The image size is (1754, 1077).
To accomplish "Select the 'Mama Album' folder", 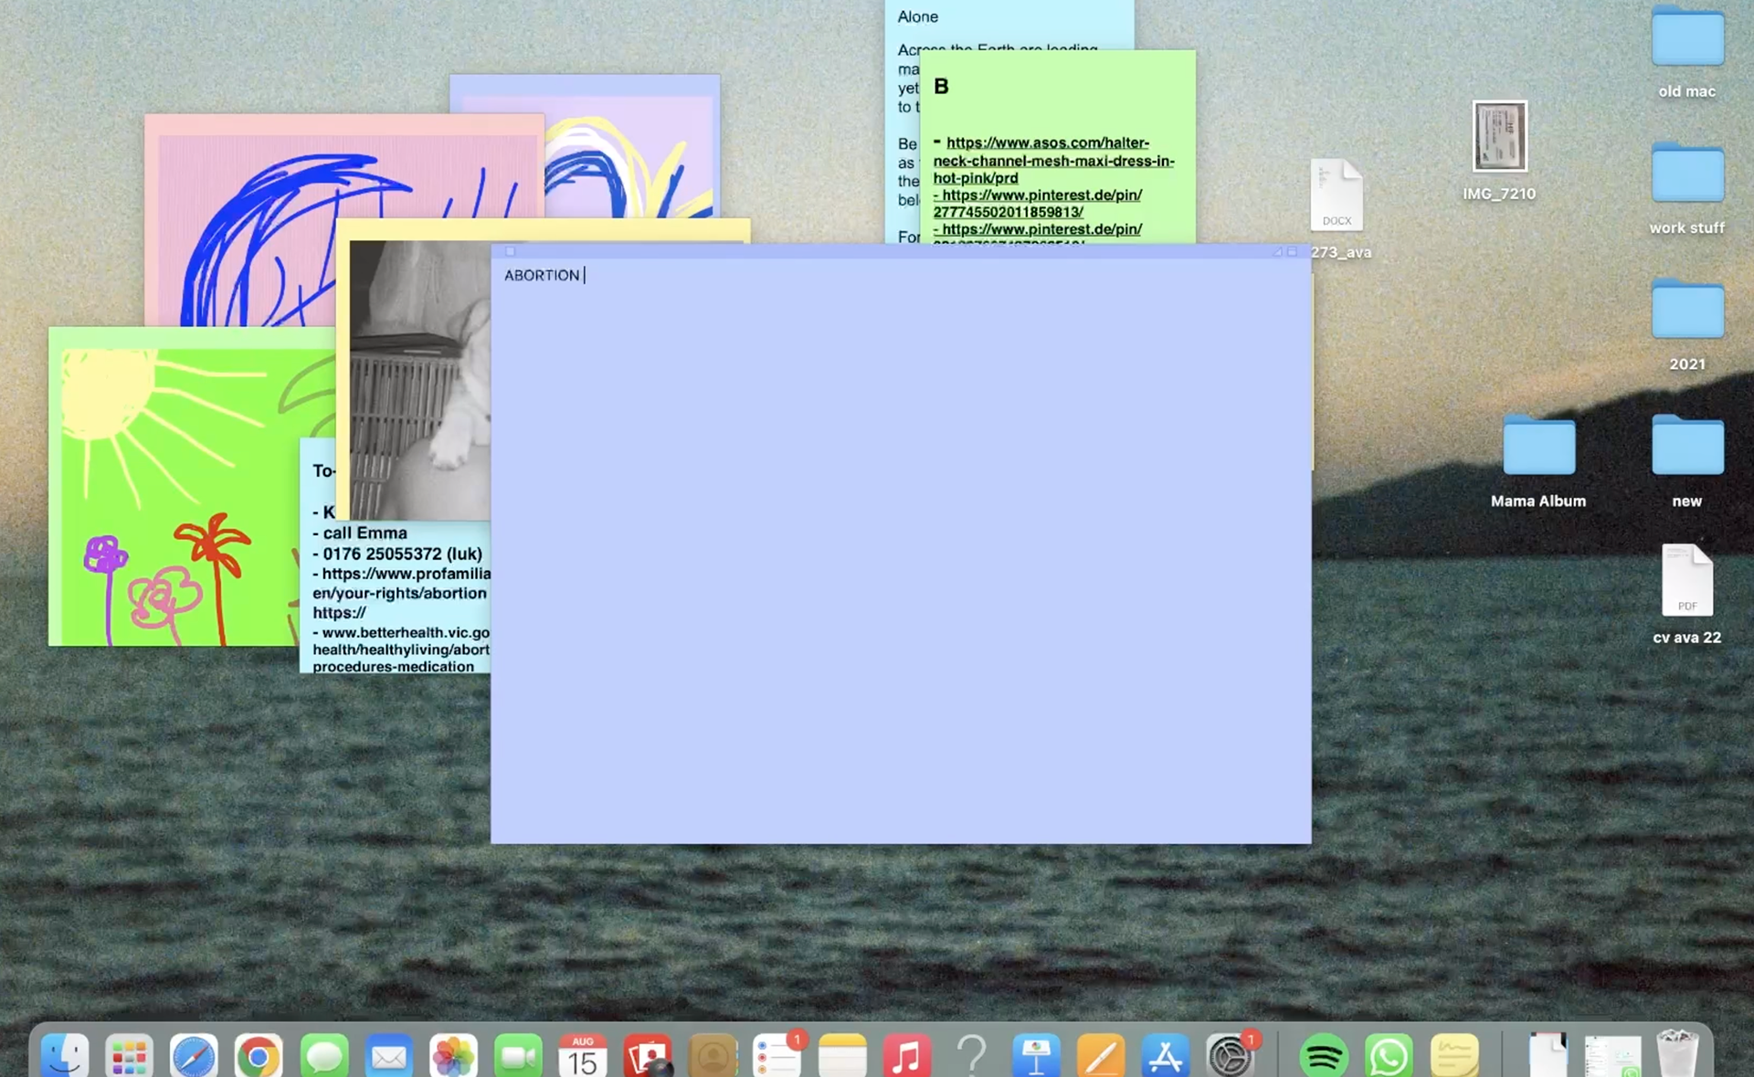I will pos(1538,461).
